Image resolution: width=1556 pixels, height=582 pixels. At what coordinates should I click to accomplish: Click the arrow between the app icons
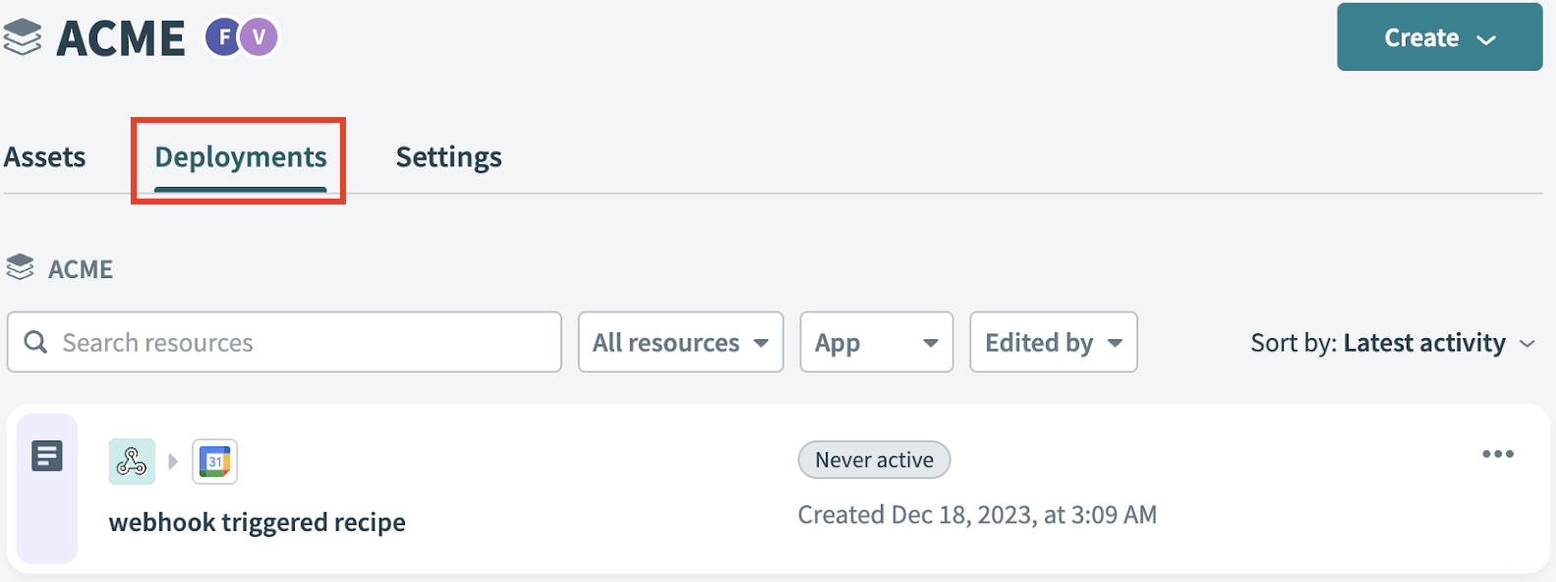[174, 460]
